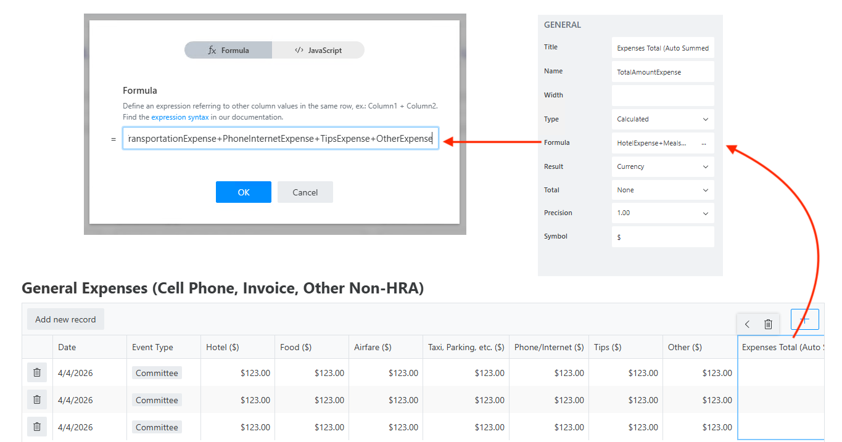Delete column using toolbar trash icon
The image size is (842, 442).
[x=768, y=324]
